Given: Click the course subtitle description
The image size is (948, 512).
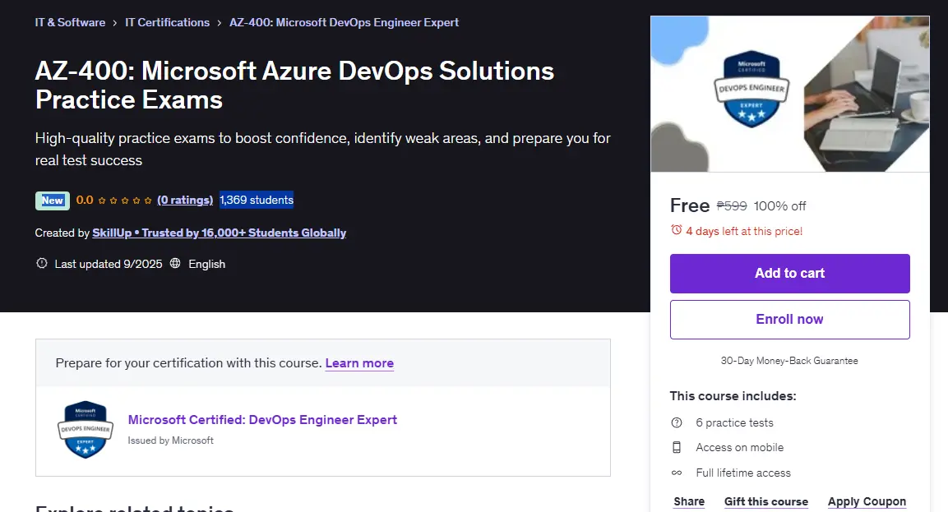Looking at the screenshot, I should point(323,150).
